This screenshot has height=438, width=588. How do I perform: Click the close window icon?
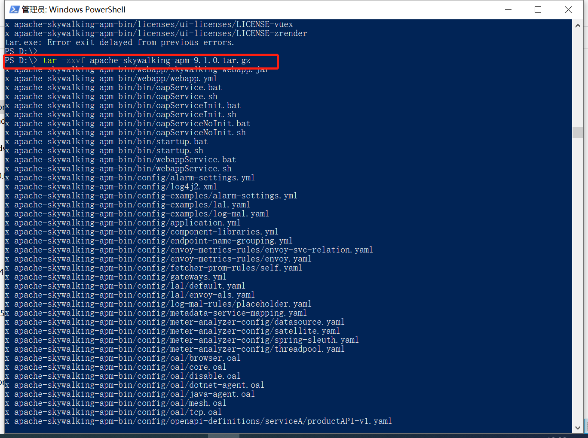coord(568,9)
